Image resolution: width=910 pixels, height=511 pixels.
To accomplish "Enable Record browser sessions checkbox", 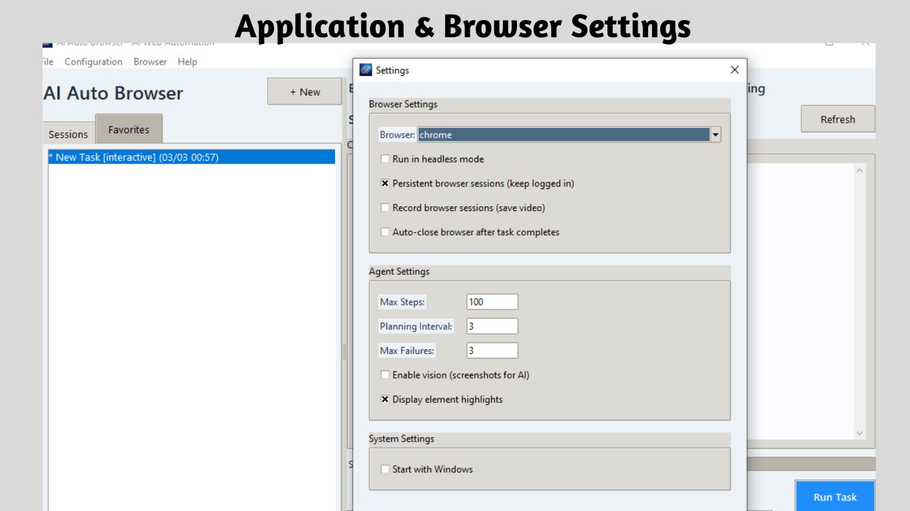I will [x=385, y=208].
